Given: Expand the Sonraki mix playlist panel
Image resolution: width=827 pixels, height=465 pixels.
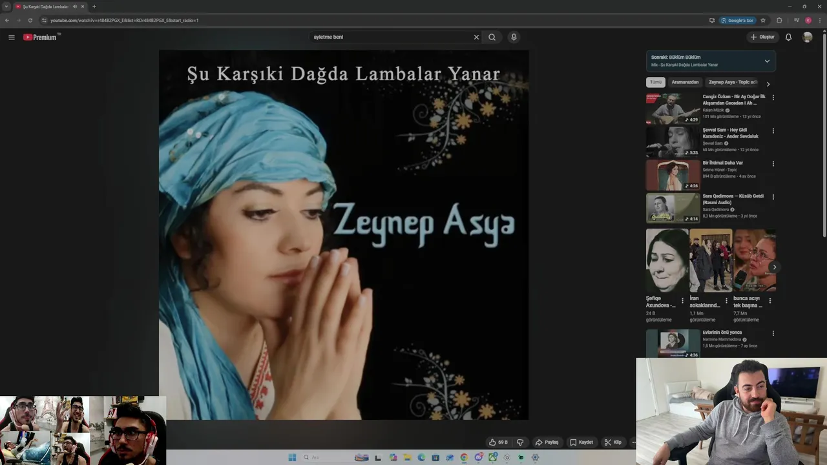Looking at the screenshot, I should (767, 61).
